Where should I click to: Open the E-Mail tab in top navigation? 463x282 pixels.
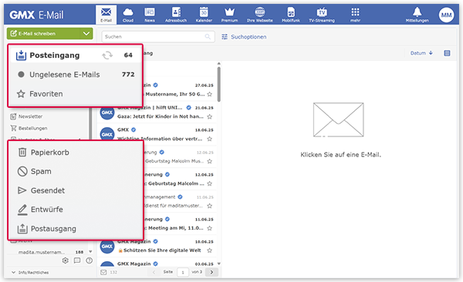coord(106,15)
